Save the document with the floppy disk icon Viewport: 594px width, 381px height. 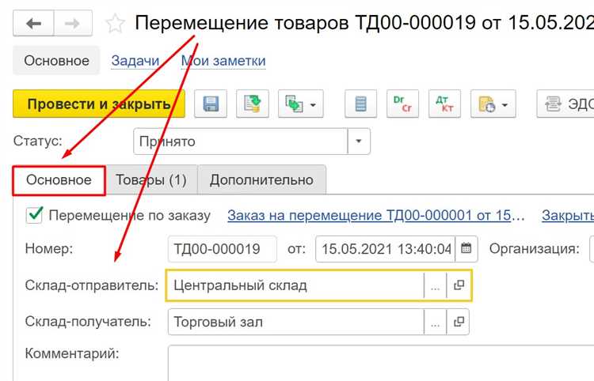[x=211, y=104]
